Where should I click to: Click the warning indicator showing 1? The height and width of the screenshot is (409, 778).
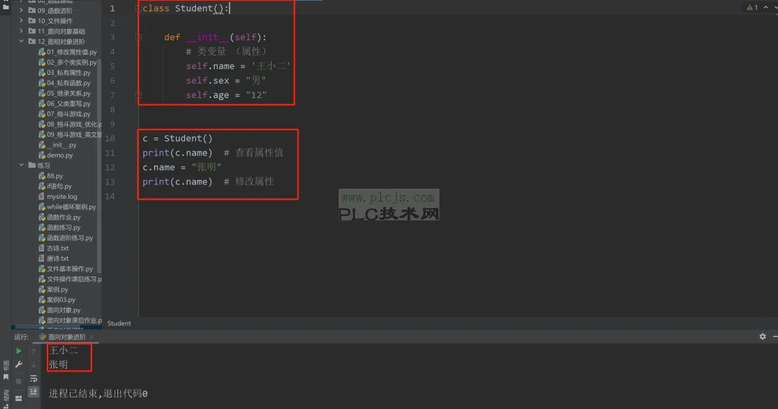[752, 7]
